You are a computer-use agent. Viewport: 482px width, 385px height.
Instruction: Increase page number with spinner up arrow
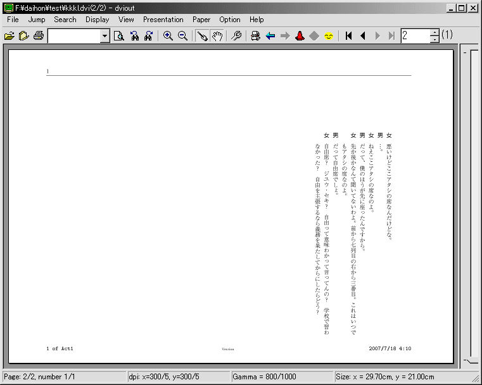coord(434,32)
